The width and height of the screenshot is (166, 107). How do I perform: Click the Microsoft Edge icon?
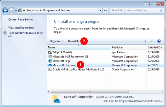[50, 61]
